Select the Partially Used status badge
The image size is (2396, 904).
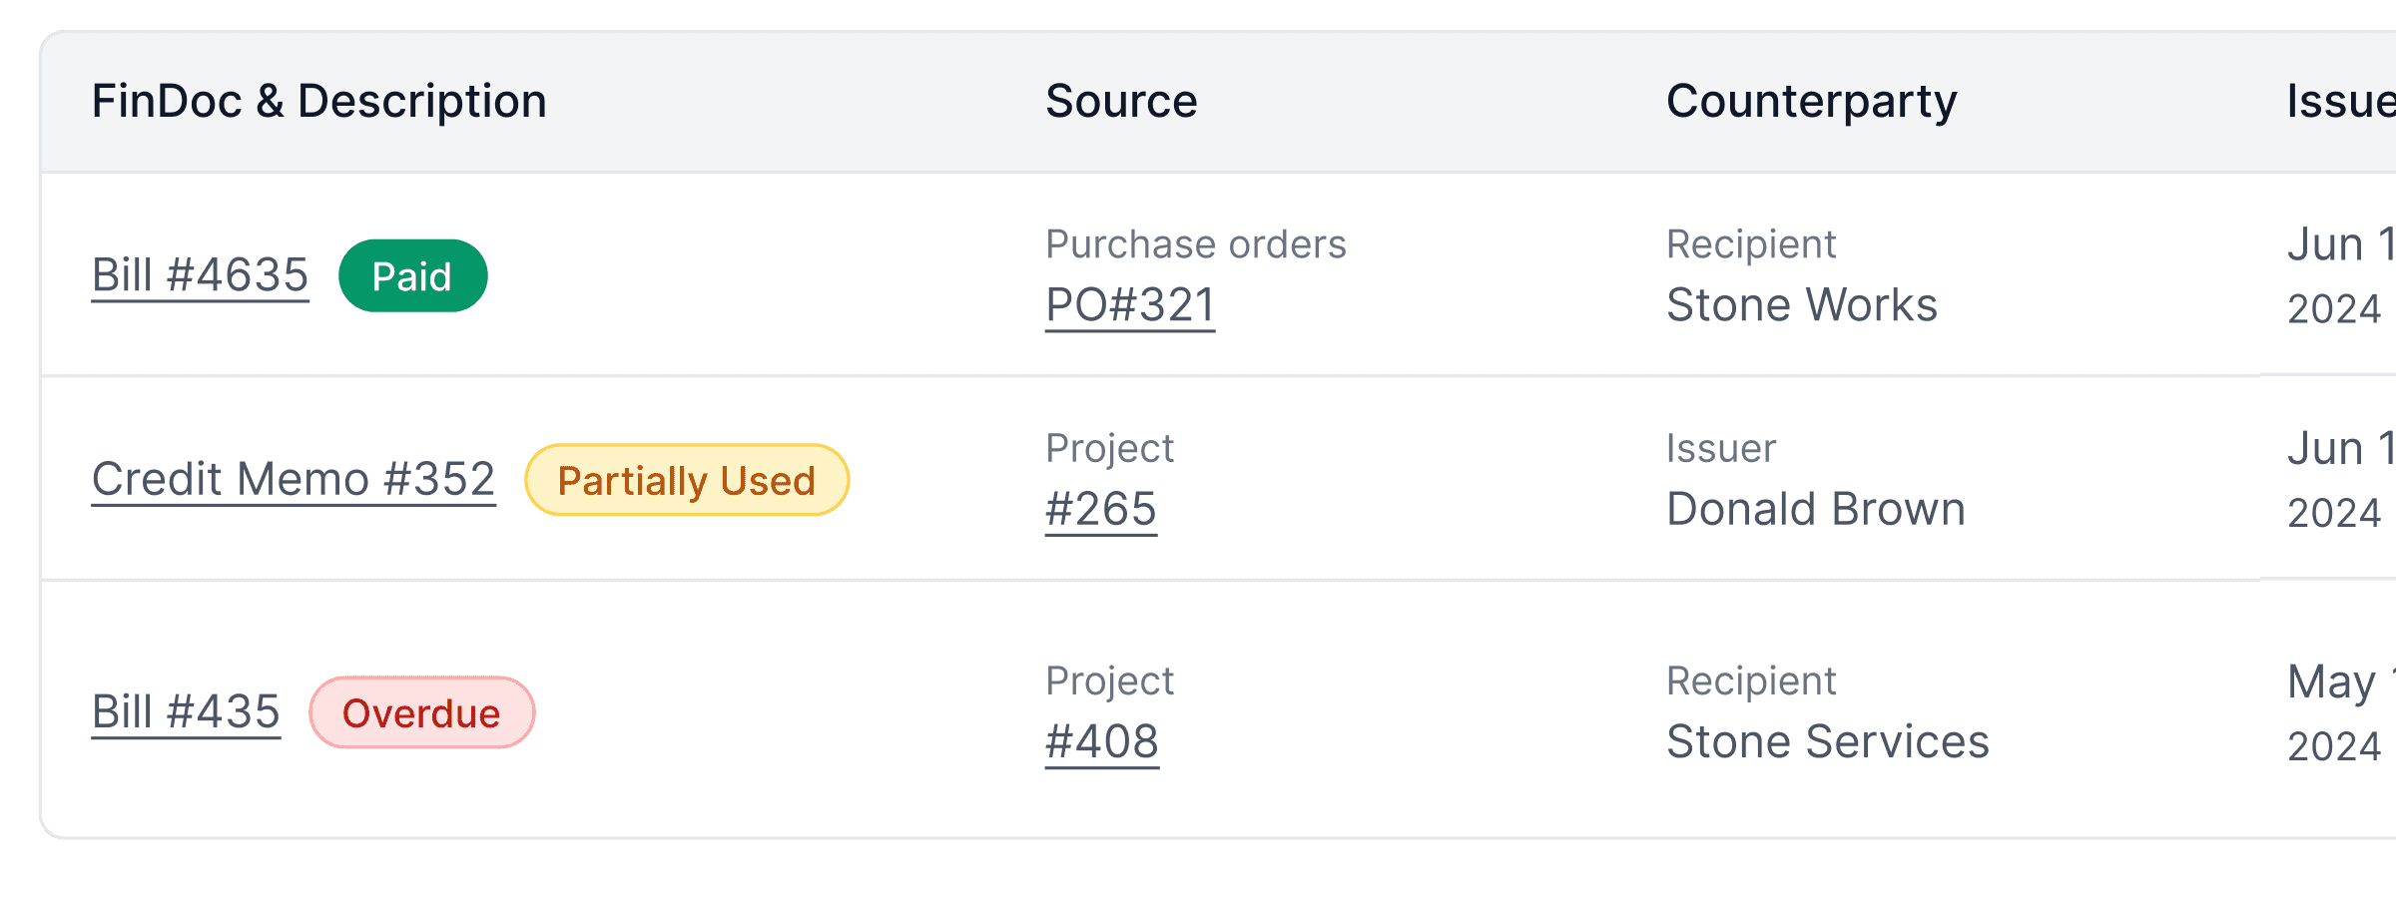(686, 480)
